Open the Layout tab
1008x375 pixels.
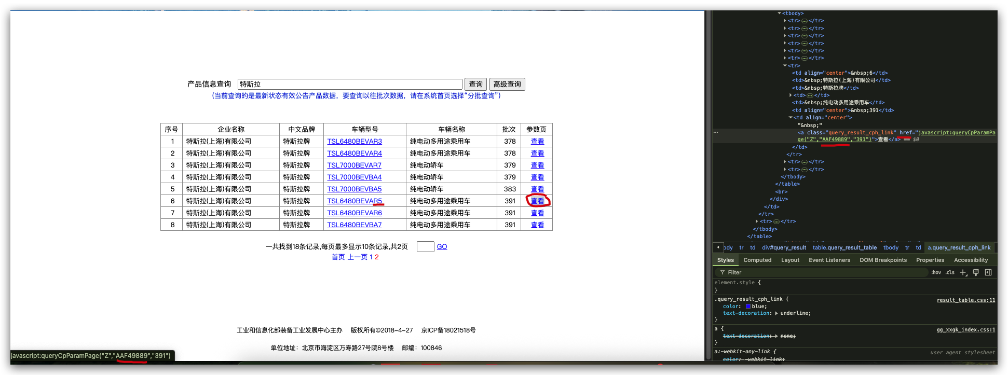[x=790, y=260]
